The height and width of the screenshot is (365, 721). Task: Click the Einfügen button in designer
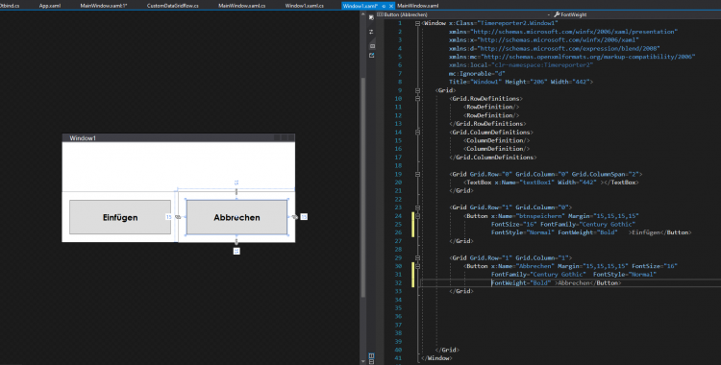pyautogui.click(x=120, y=217)
